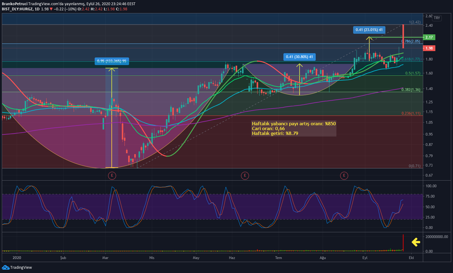Open the BrankoPetruci author name
453x273 pixels.
tap(15, 4)
